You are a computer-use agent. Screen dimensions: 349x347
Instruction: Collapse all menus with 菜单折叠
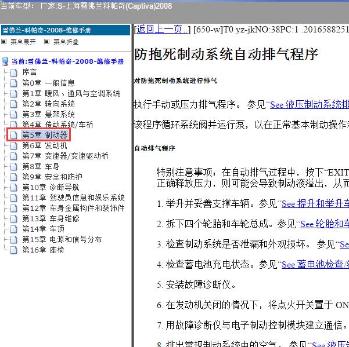[x=66, y=42]
